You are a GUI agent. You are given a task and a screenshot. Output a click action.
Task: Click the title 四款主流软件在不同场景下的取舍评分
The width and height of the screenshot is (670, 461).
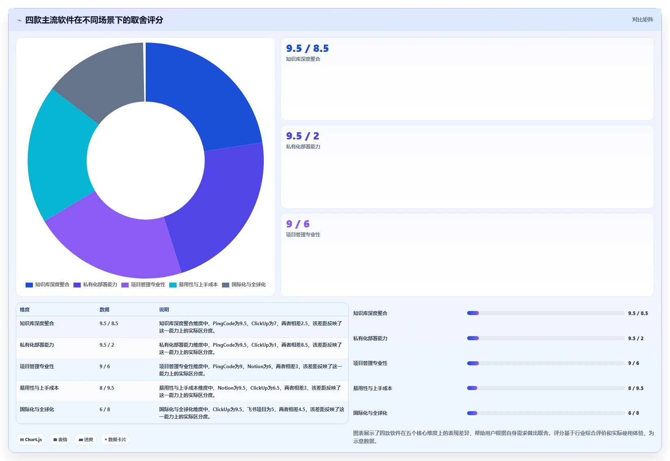tap(94, 20)
